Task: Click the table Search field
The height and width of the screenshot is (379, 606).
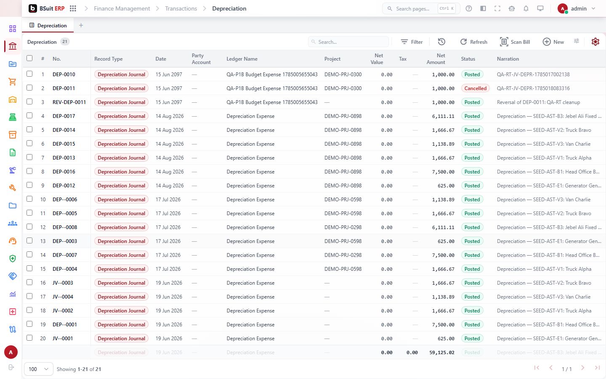Action: click(x=348, y=42)
